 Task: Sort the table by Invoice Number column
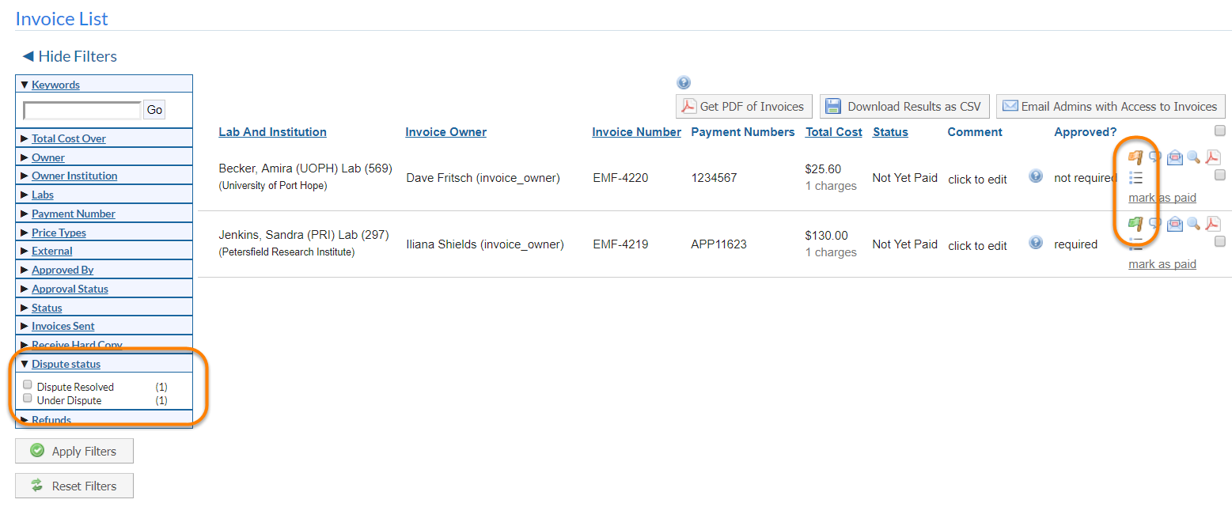tap(636, 132)
